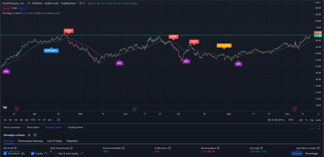Screen dimensions: 324x157
Task: Click the ULTRA BEAR marker on the chart
Action: pyautogui.click(x=224, y=45)
